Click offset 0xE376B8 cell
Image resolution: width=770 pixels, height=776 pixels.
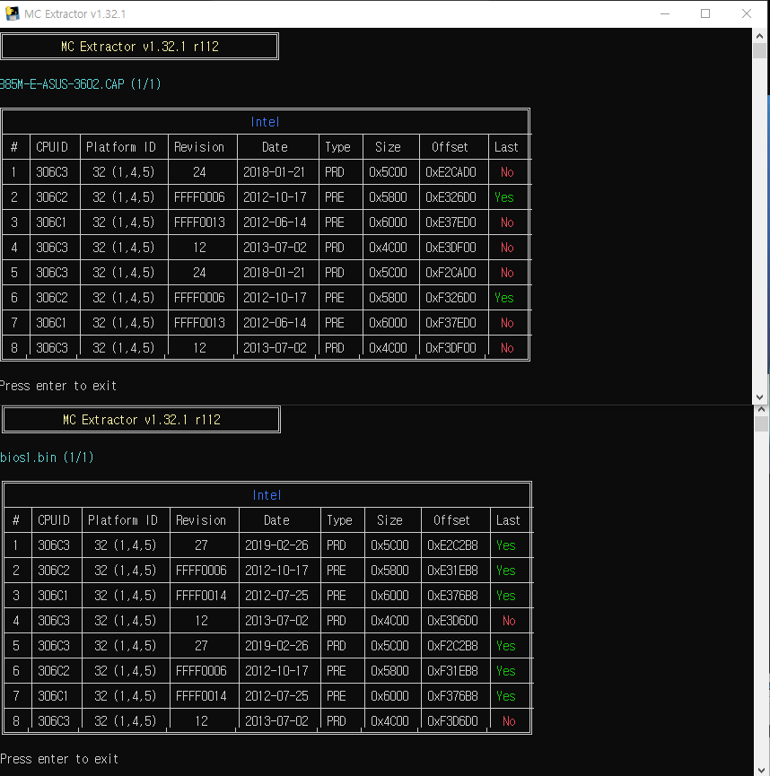452,596
